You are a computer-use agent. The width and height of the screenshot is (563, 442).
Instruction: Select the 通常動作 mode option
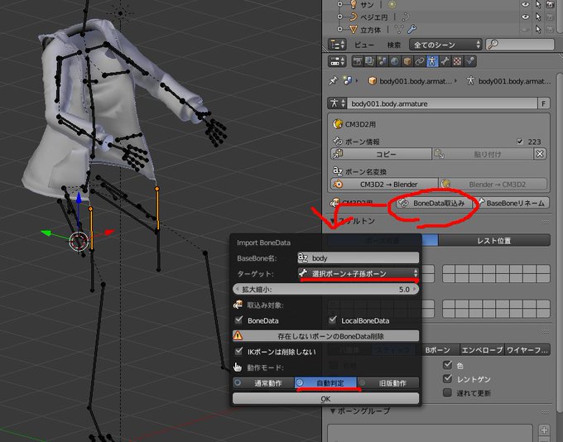point(263,383)
